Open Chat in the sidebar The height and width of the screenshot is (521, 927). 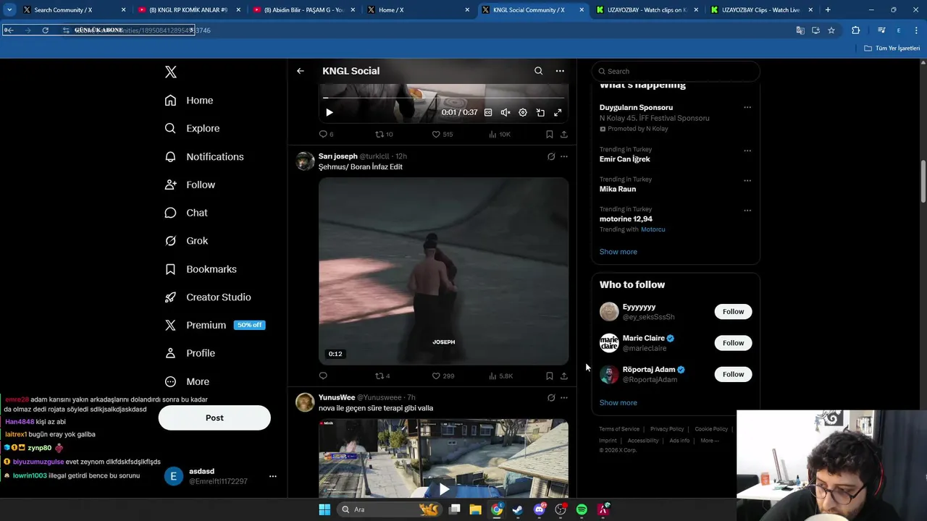(186, 213)
